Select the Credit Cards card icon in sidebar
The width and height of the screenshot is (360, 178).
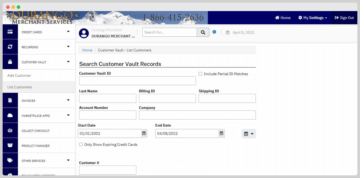(10, 32)
